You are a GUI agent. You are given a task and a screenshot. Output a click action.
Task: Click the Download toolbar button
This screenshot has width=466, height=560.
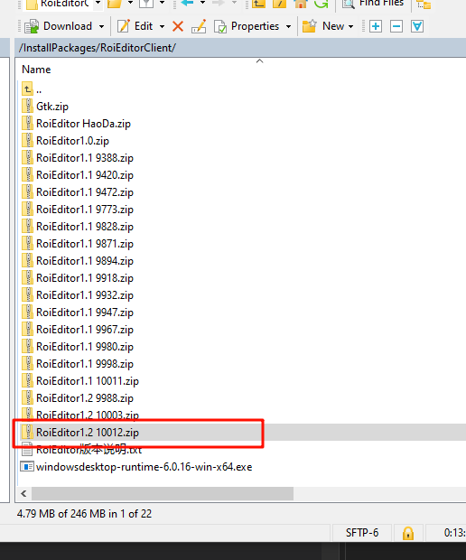click(58, 26)
